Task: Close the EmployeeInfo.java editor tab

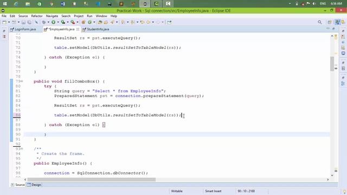Action: coord(78,29)
